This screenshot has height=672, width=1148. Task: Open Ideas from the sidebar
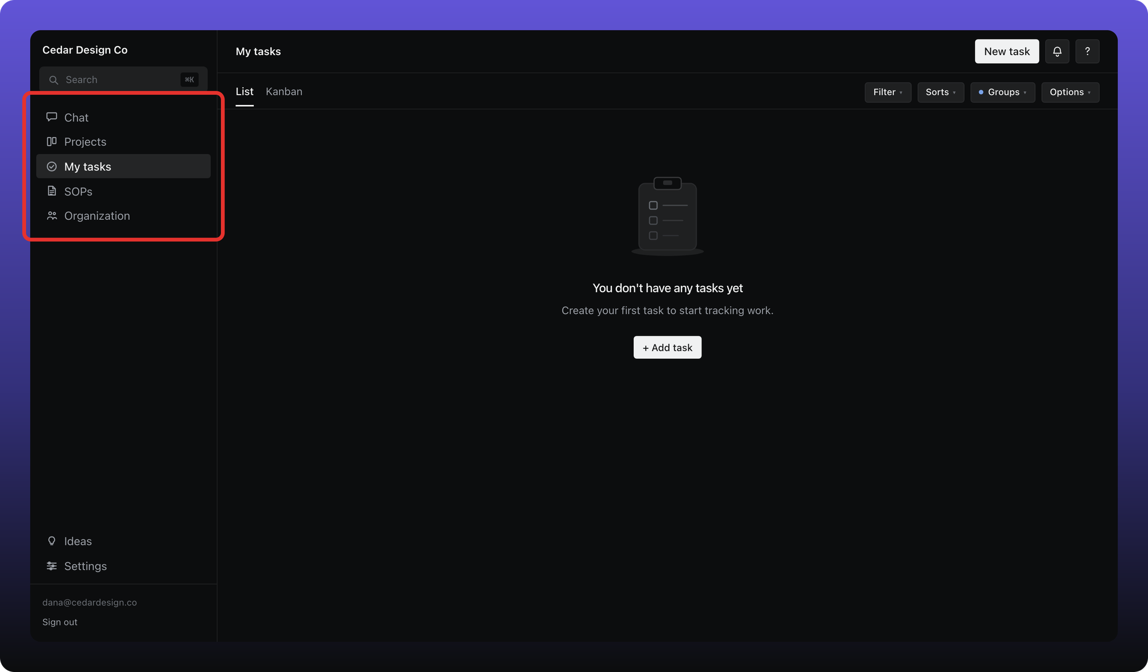(x=123, y=541)
